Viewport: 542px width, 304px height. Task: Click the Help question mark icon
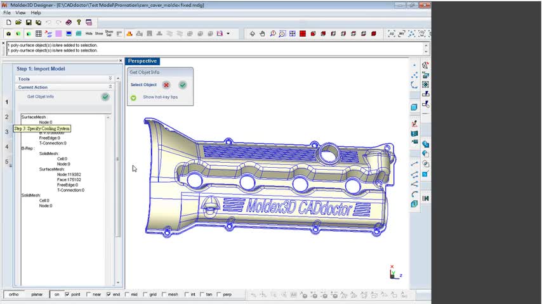tap(79, 22)
